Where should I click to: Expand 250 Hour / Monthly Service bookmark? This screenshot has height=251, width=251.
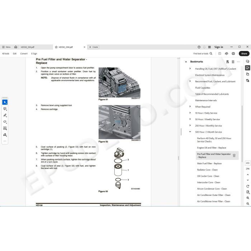(190, 126)
